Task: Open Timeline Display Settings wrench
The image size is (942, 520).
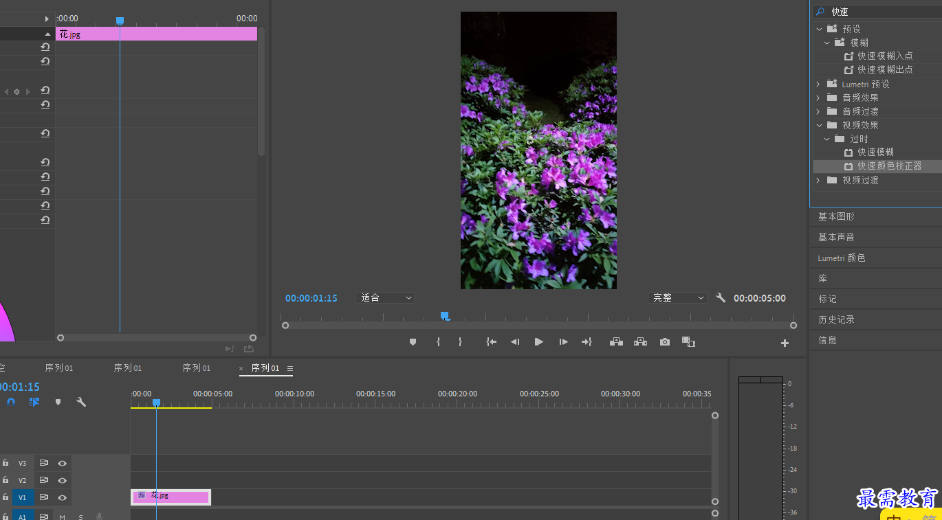Action: [x=81, y=403]
